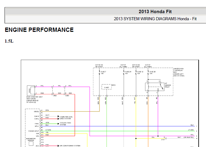Click the EVAP canister vent shut valve symbol
206x147 pixels.
pos(31,90)
